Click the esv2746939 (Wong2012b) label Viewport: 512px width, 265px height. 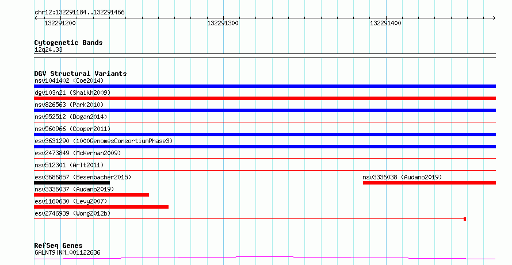pos(72,213)
